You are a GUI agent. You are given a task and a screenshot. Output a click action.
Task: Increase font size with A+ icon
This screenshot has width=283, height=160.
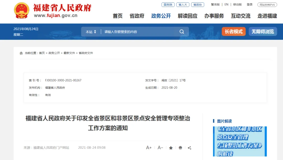(x=149, y=148)
